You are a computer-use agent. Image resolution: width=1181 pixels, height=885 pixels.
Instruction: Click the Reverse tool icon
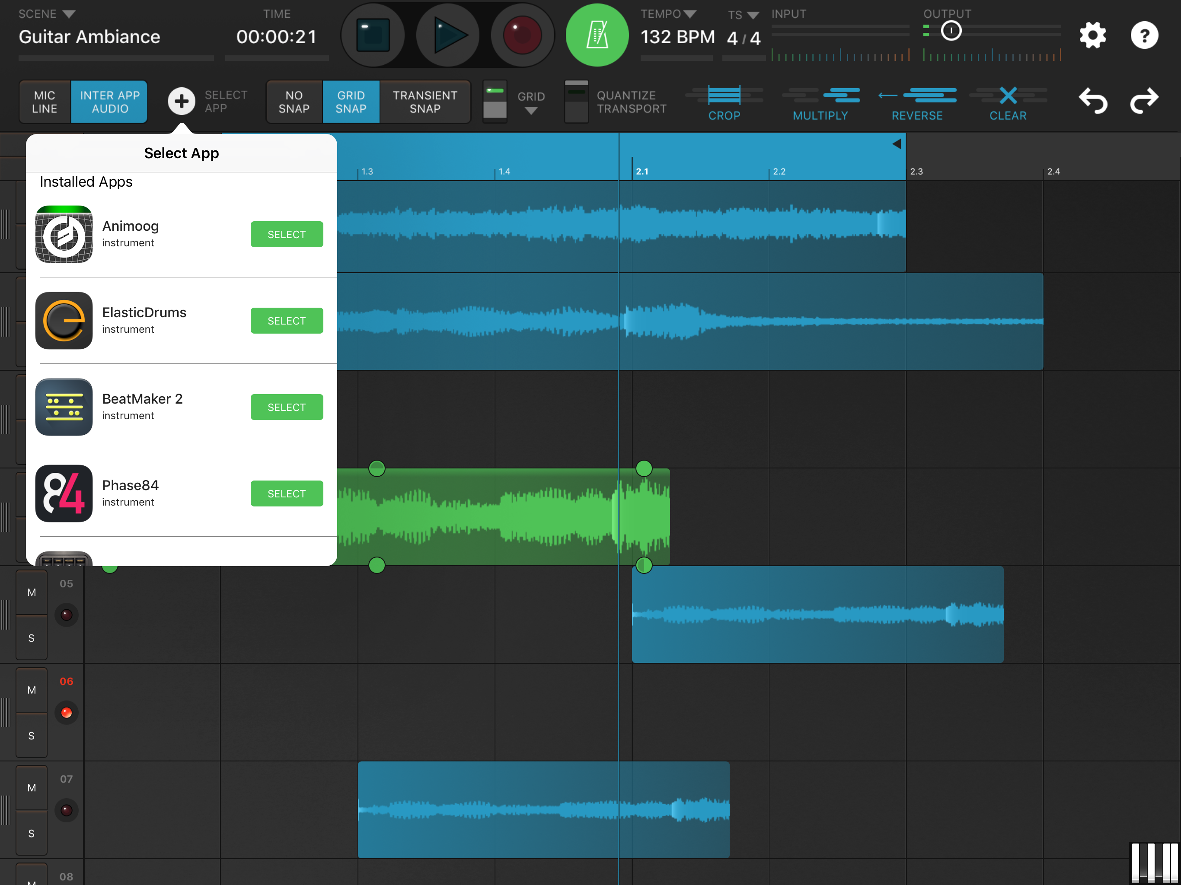point(917,97)
